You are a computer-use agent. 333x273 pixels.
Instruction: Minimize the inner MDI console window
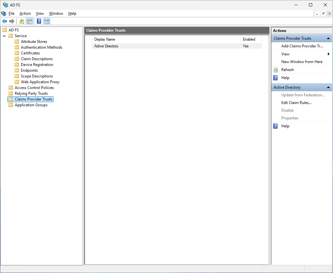317,13
